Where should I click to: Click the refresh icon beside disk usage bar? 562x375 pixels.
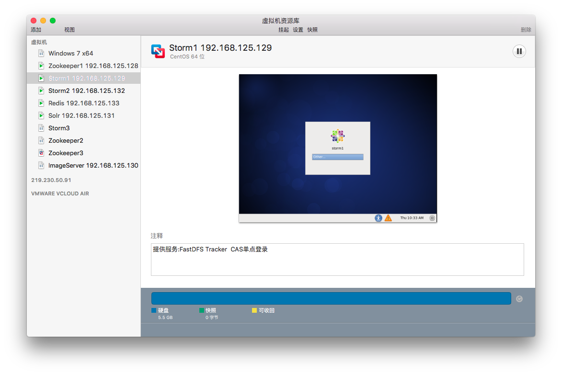pos(519,299)
